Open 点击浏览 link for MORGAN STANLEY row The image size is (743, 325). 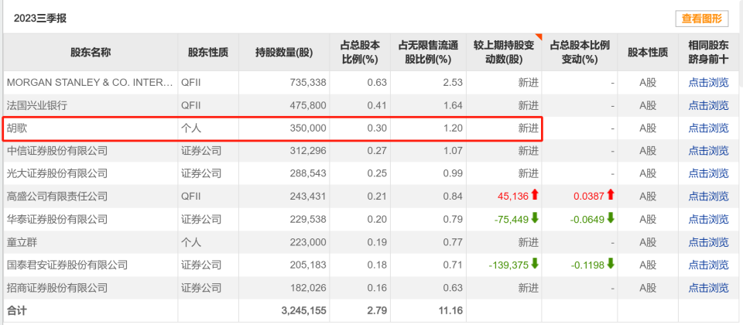click(708, 82)
